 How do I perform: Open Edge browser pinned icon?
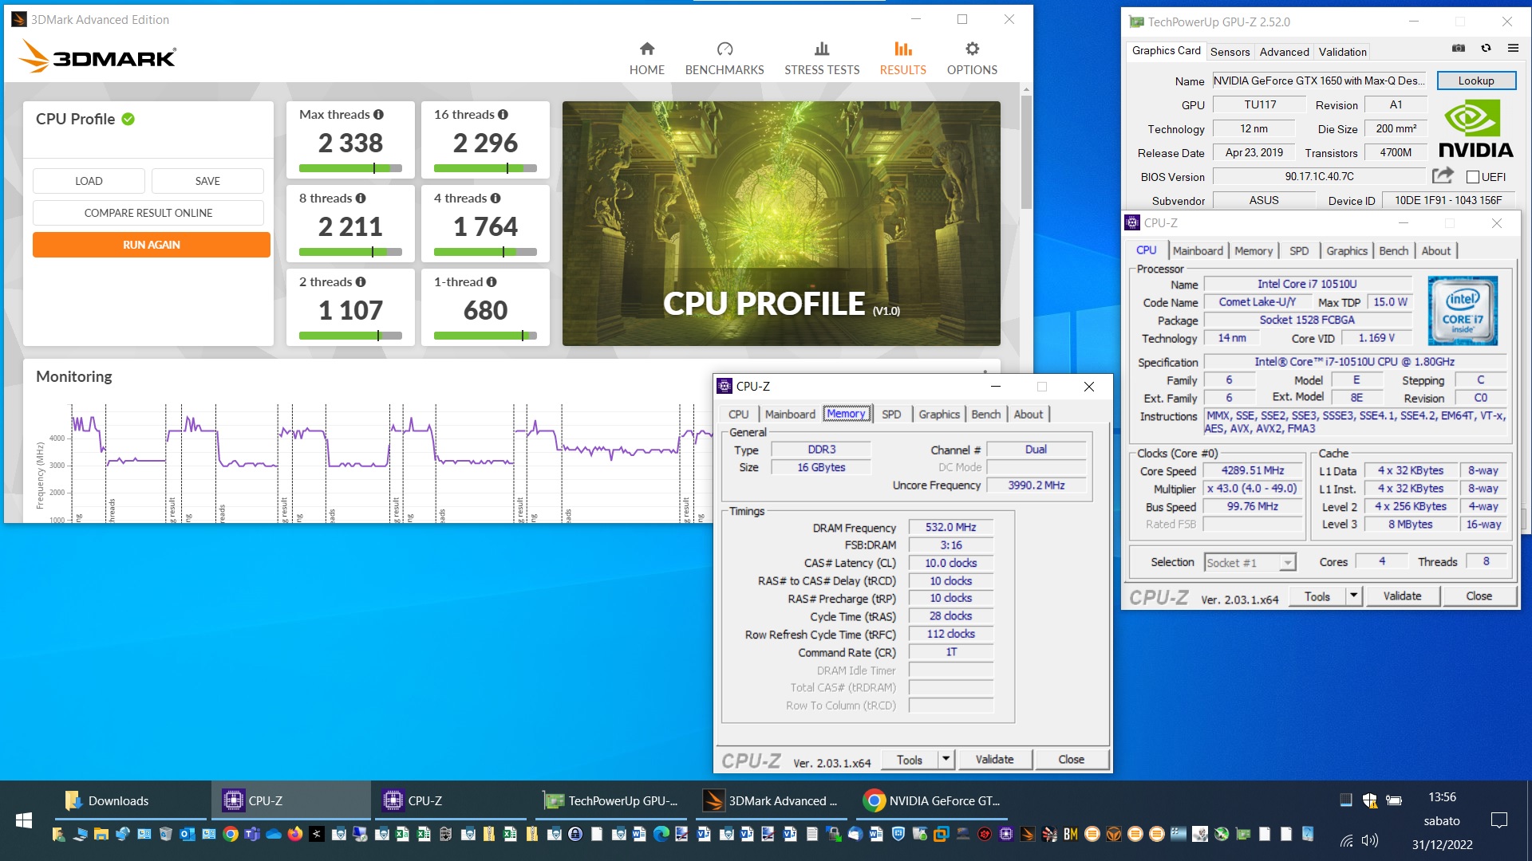(661, 834)
